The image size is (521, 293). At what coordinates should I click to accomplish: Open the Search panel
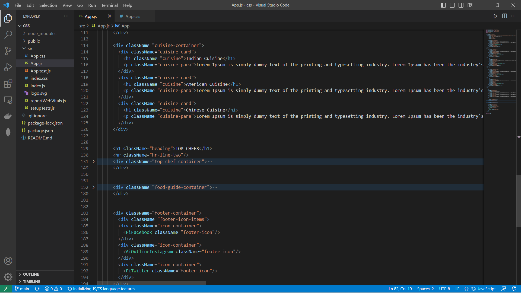[x=8, y=34]
